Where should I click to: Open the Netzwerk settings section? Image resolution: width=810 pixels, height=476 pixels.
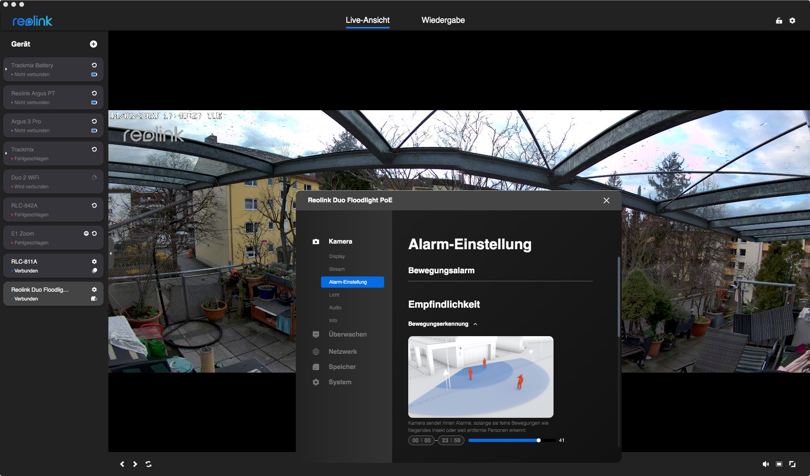pos(342,352)
